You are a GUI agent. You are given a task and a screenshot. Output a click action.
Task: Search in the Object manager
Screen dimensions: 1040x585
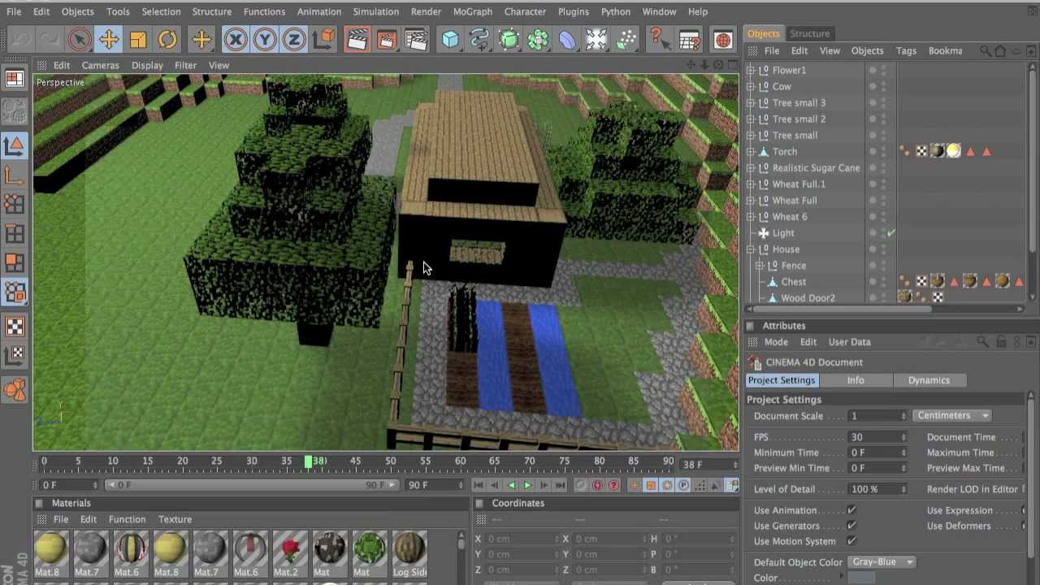pos(985,51)
